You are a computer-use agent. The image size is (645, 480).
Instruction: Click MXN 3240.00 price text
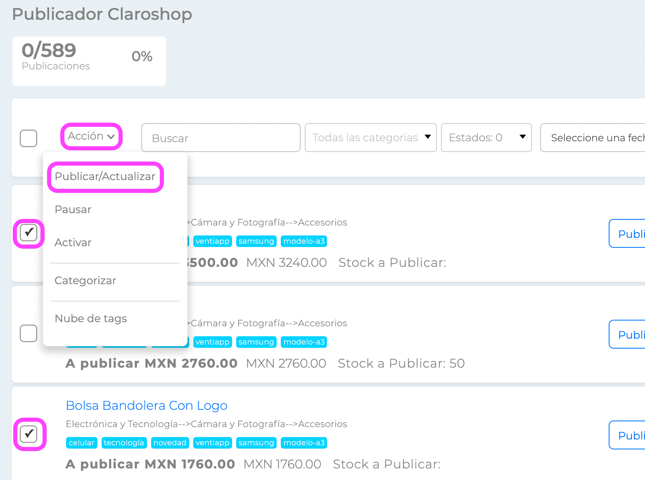287,263
